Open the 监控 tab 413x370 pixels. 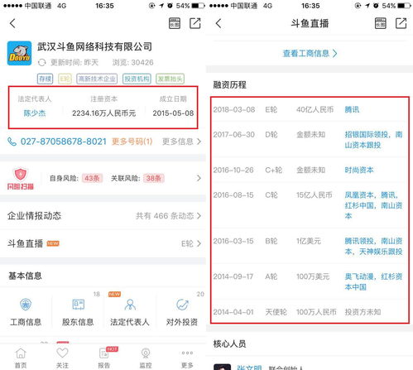pyautogui.click(x=146, y=358)
